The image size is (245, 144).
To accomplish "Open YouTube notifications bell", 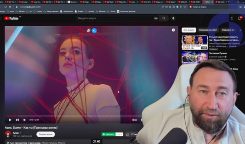I will coord(239,18).
